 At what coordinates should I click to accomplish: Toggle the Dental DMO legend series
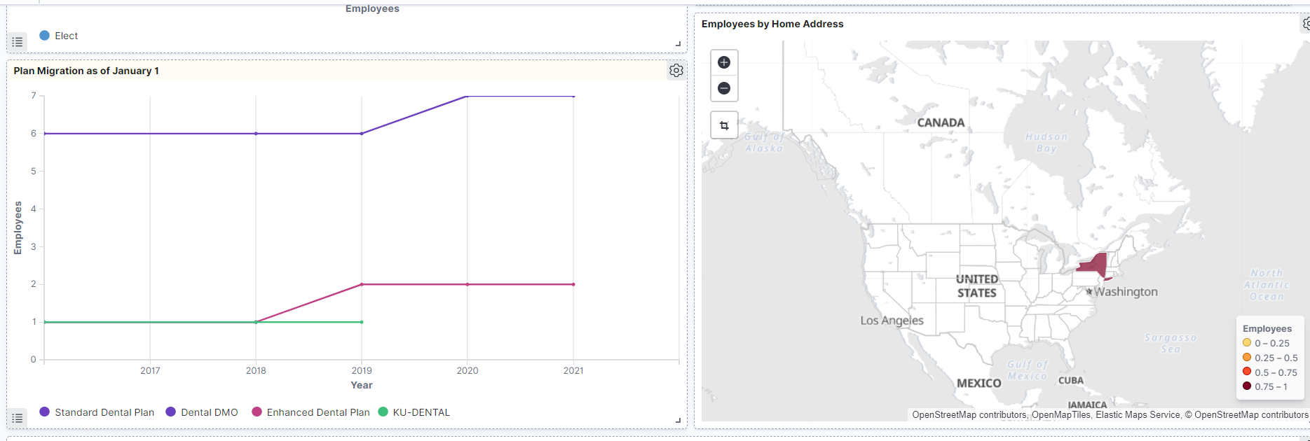point(202,412)
